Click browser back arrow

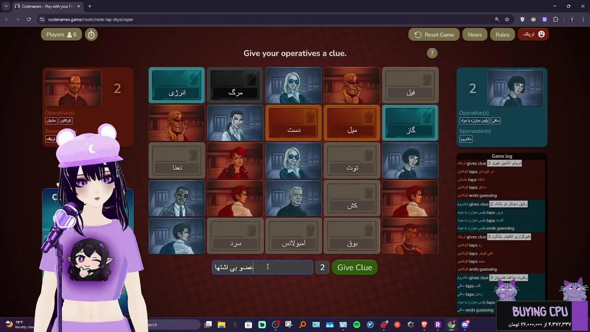[7, 19]
